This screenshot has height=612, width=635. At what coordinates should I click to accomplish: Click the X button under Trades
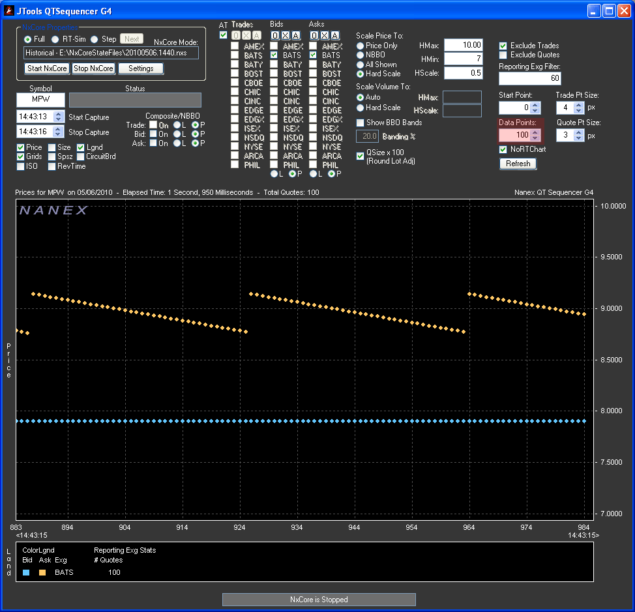click(246, 36)
